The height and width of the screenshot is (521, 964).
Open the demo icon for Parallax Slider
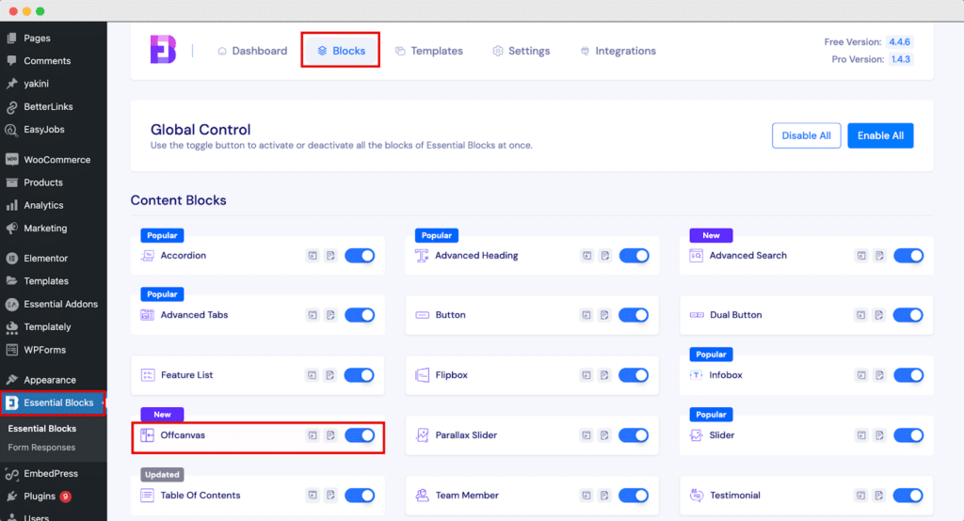586,435
